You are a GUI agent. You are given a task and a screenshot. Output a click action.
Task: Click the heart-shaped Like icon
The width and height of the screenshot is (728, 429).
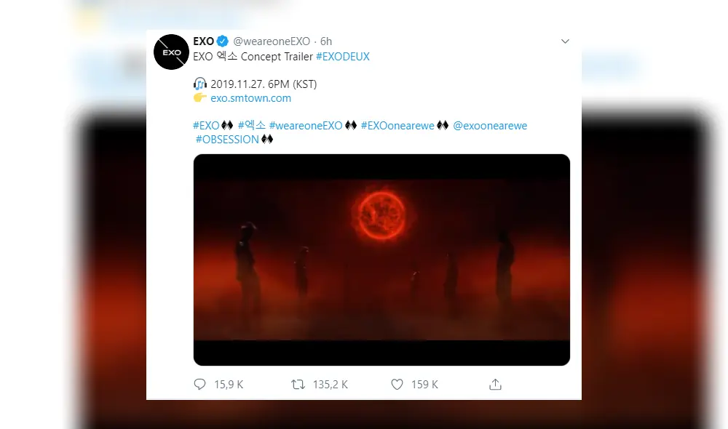[x=397, y=384]
